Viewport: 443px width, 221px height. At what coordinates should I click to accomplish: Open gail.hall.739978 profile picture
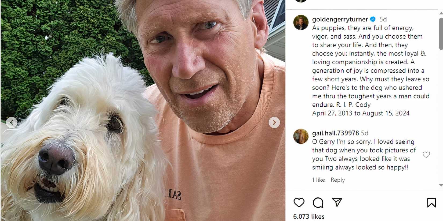point(301,136)
